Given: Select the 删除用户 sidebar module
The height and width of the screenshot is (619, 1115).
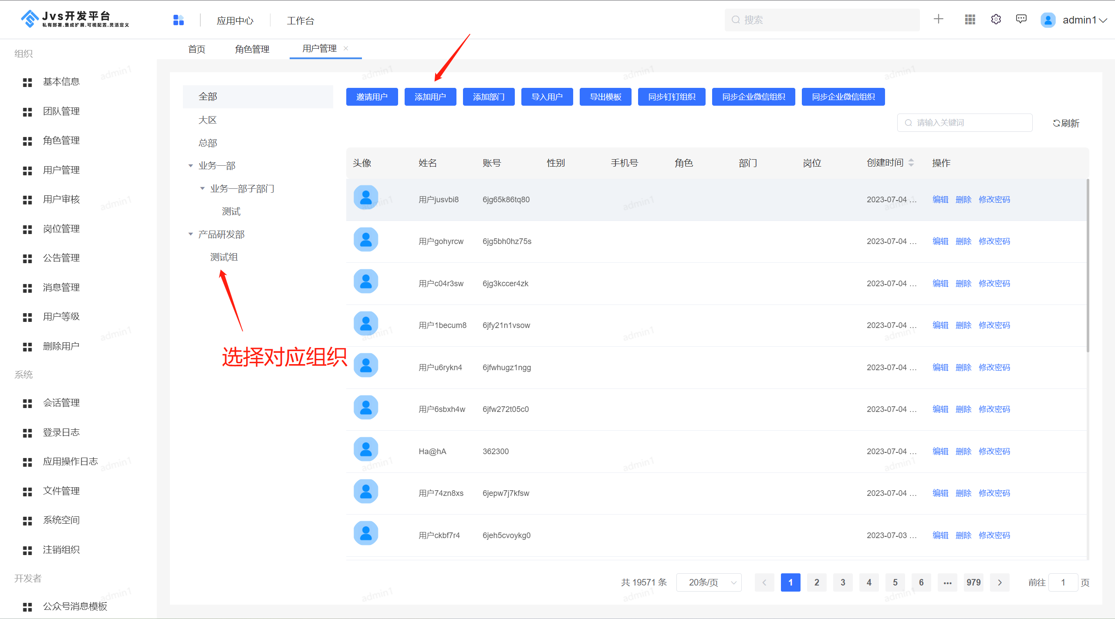Looking at the screenshot, I should [x=61, y=346].
